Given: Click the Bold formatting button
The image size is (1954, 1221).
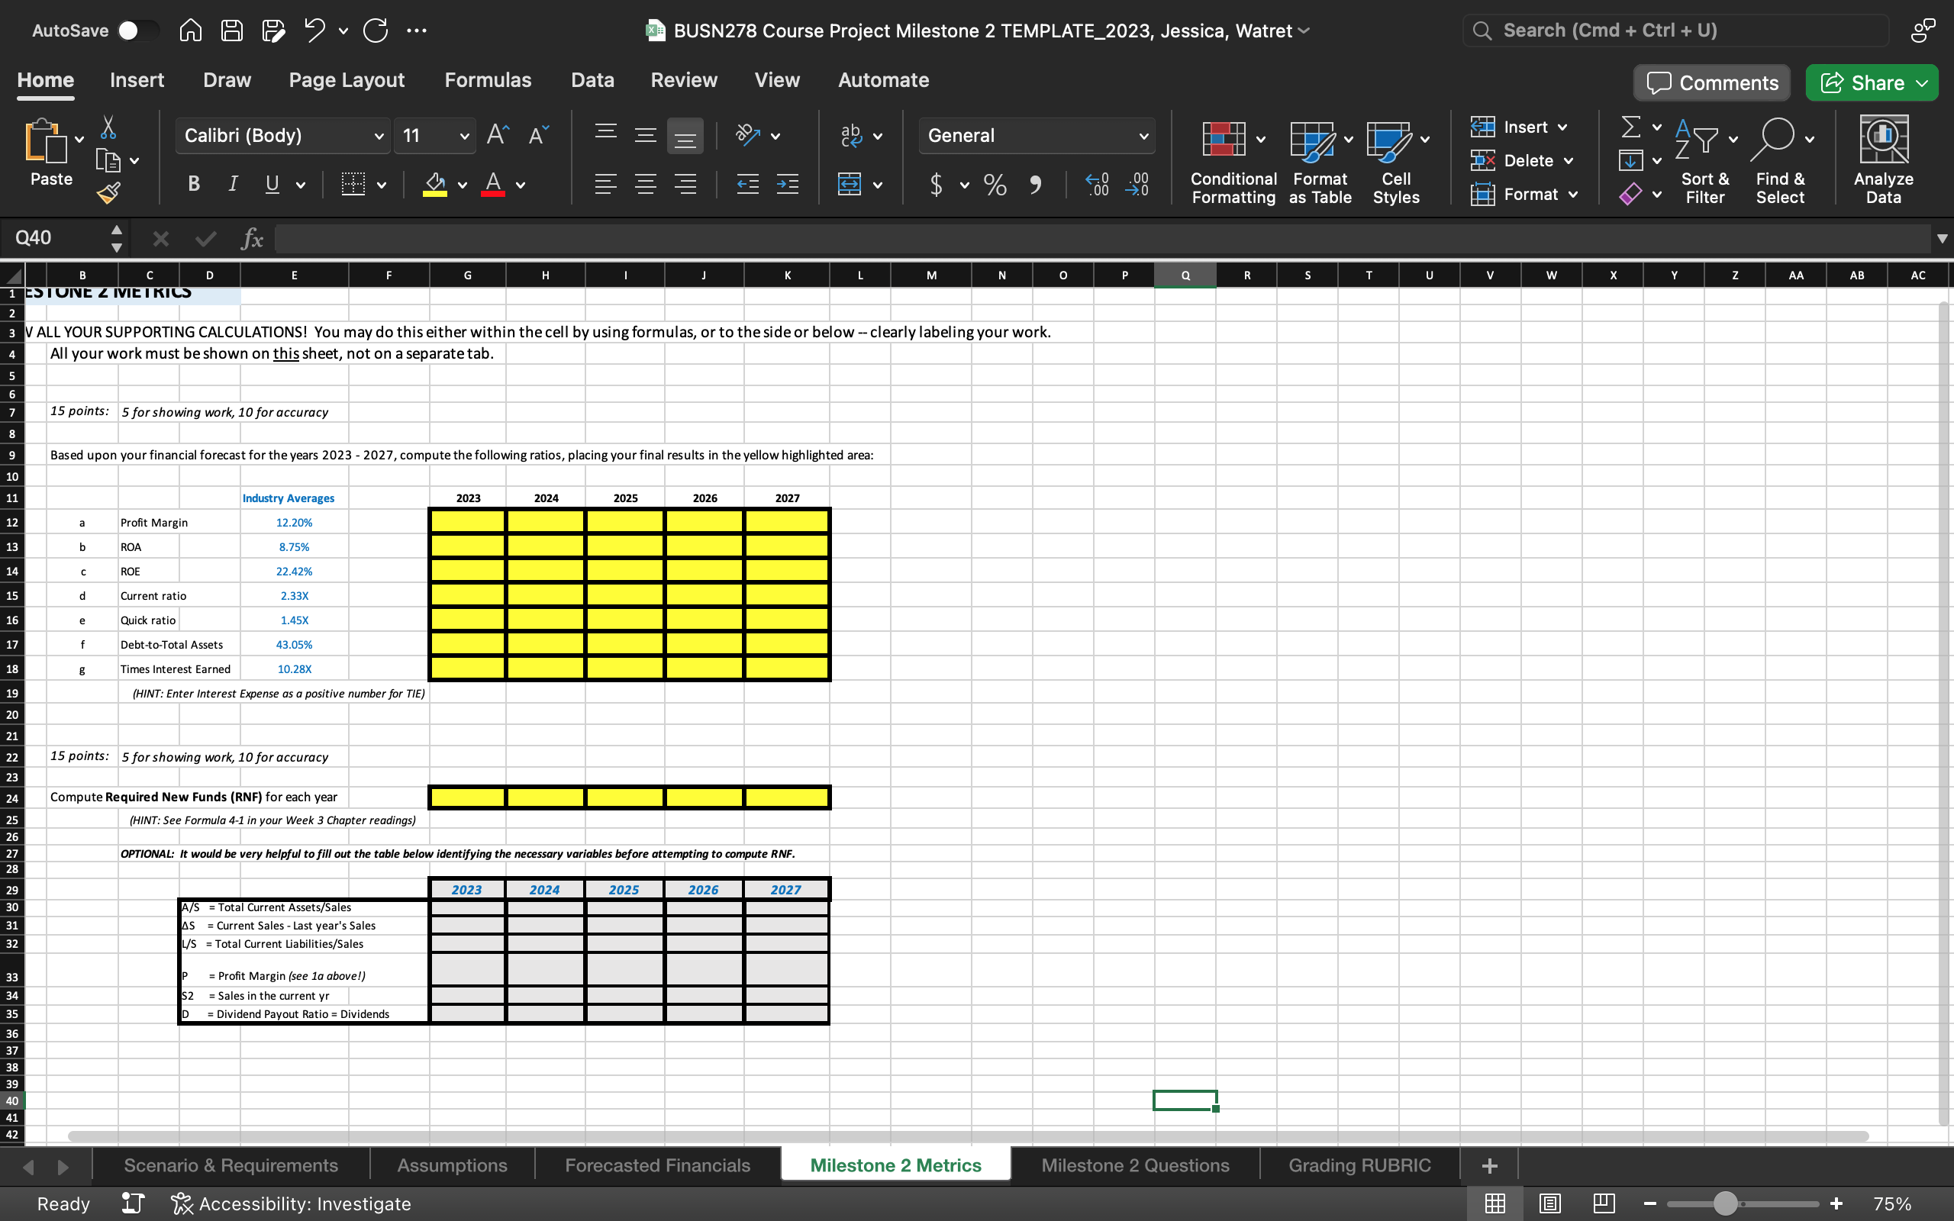Looking at the screenshot, I should [x=192, y=184].
